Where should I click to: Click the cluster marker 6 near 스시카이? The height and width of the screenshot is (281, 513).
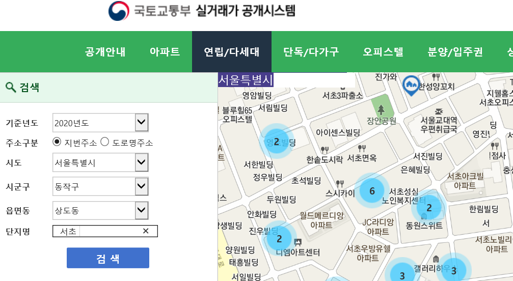point(372,191)
